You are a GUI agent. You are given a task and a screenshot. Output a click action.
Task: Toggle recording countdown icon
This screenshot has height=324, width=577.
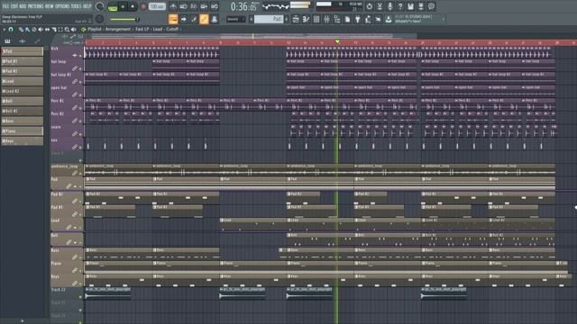(x=194, y=6)
